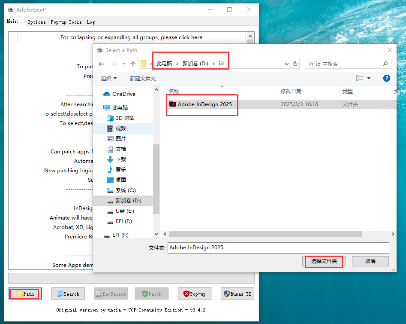Click the Search button in AdobeGenP

68,293
